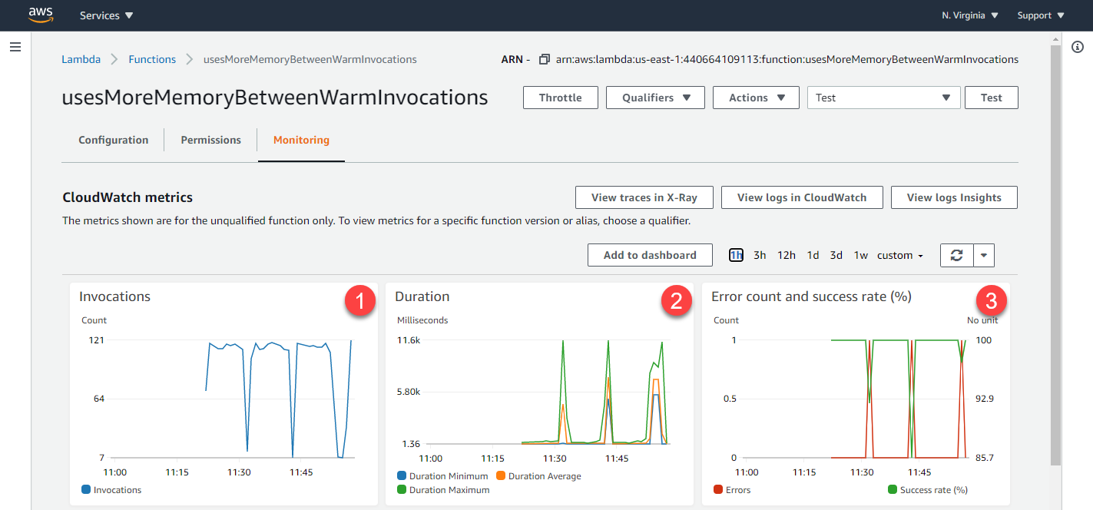Choose the 1w time range option
The width and height of the screenshot is (1093, 510).
861,255
